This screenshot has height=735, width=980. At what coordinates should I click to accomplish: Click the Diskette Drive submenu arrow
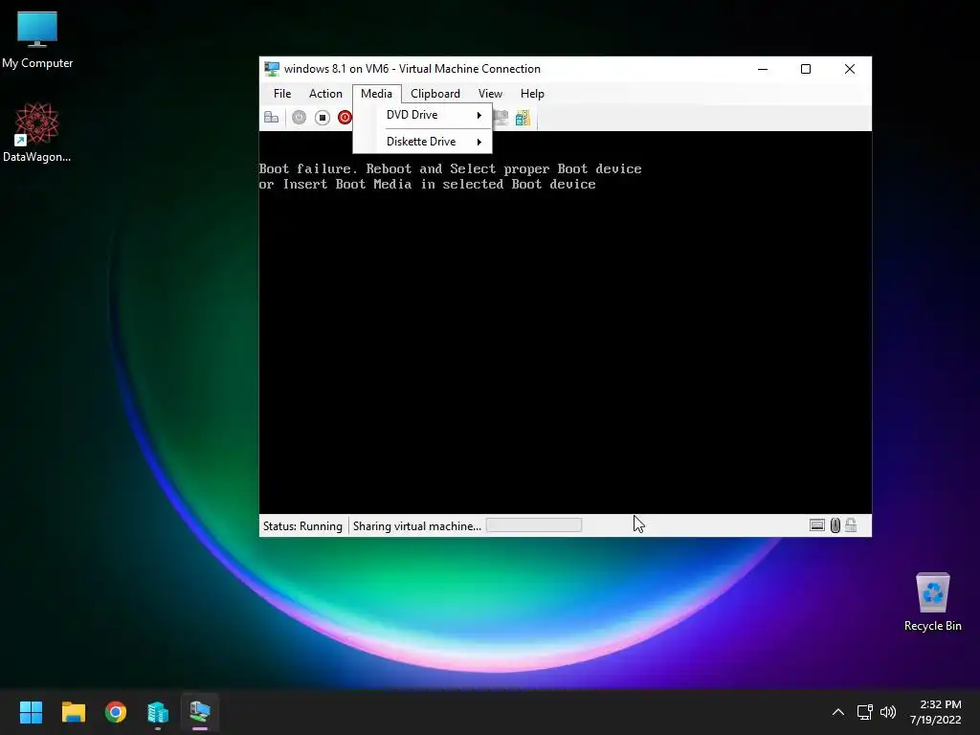click(x=479, y=142)
